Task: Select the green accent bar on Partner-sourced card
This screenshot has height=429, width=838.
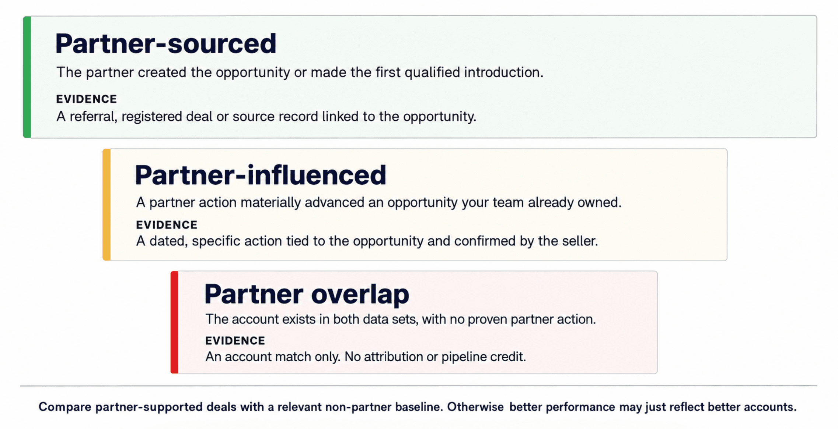Action: click(x=27, y=77)
